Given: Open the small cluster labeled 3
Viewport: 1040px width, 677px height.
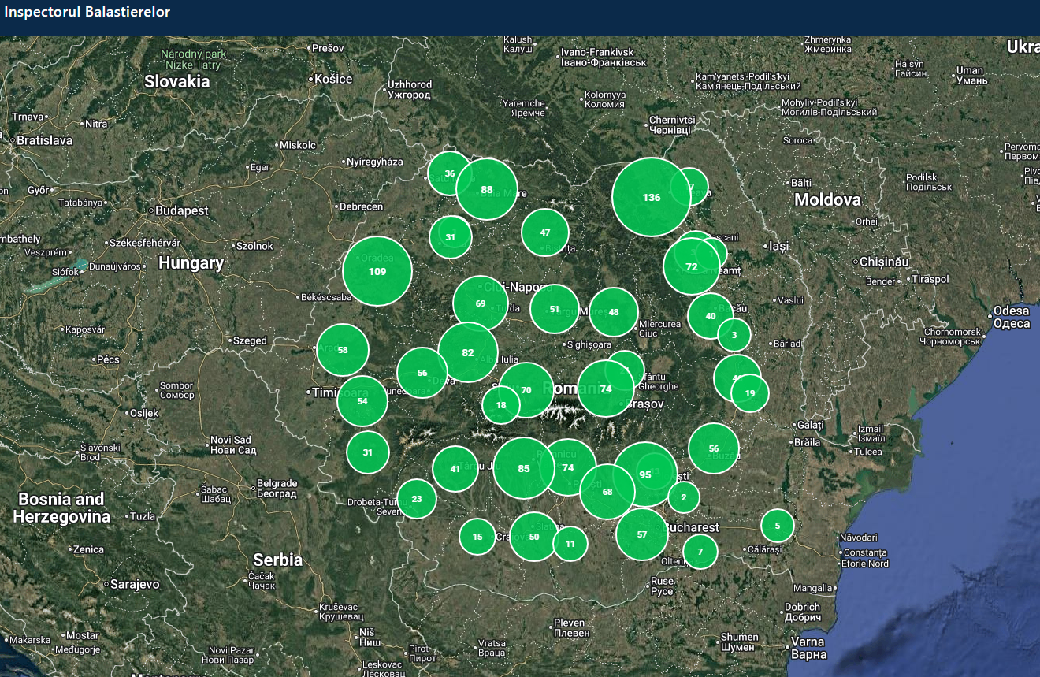Looking at the screenshot, I should (x=734, y=335).
